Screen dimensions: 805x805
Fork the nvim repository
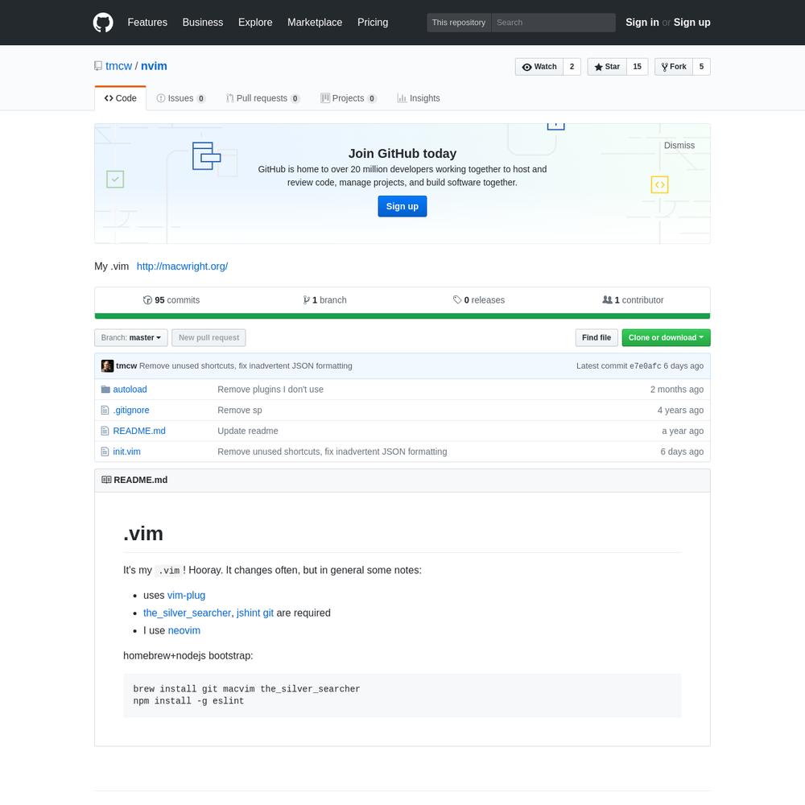674,67
